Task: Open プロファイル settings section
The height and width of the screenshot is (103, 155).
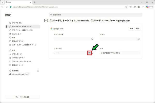Action: [x=23, y=23]
